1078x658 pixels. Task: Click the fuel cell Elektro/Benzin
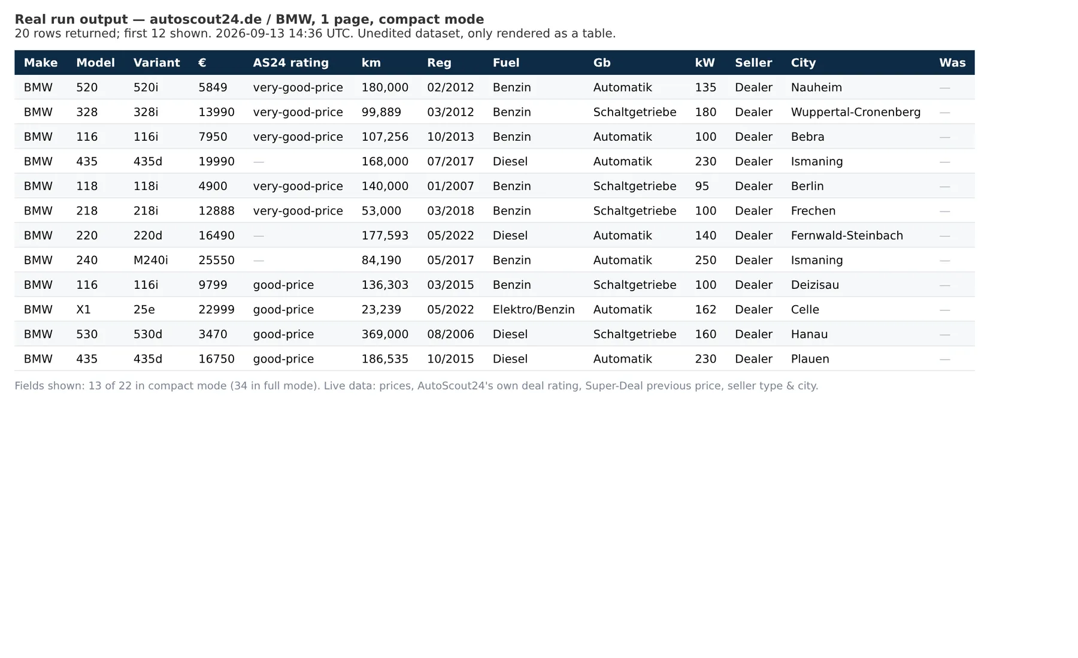pyautogui.click(x=534, y=310)
